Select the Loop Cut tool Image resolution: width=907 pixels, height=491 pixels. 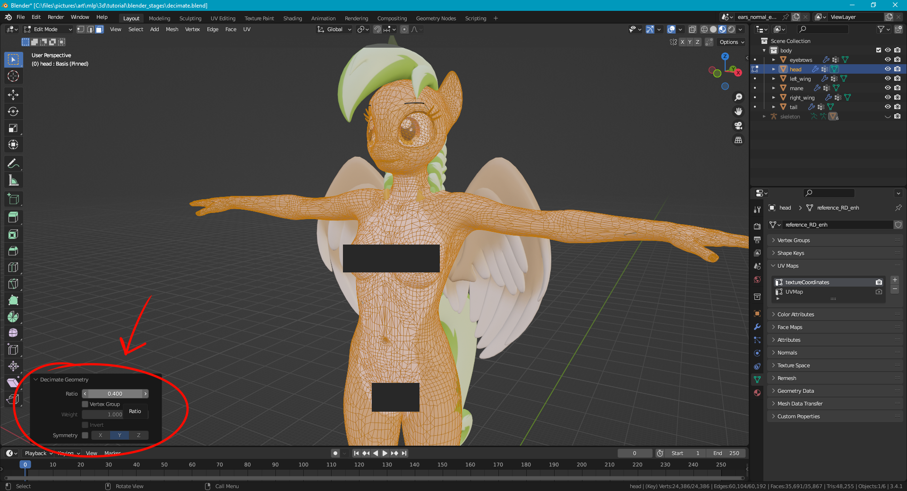tap(13, 267)
